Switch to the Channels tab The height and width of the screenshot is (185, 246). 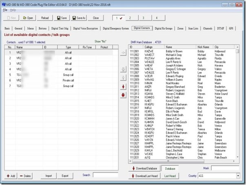tap(208, 29)
